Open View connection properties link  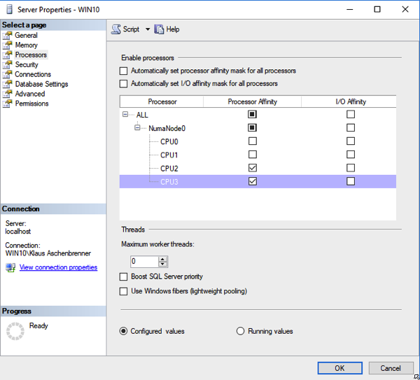58,267
